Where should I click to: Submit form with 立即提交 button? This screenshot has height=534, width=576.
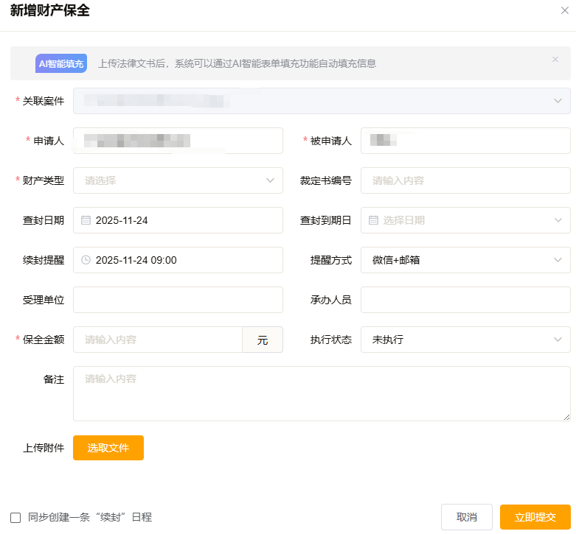click(535, 517)
